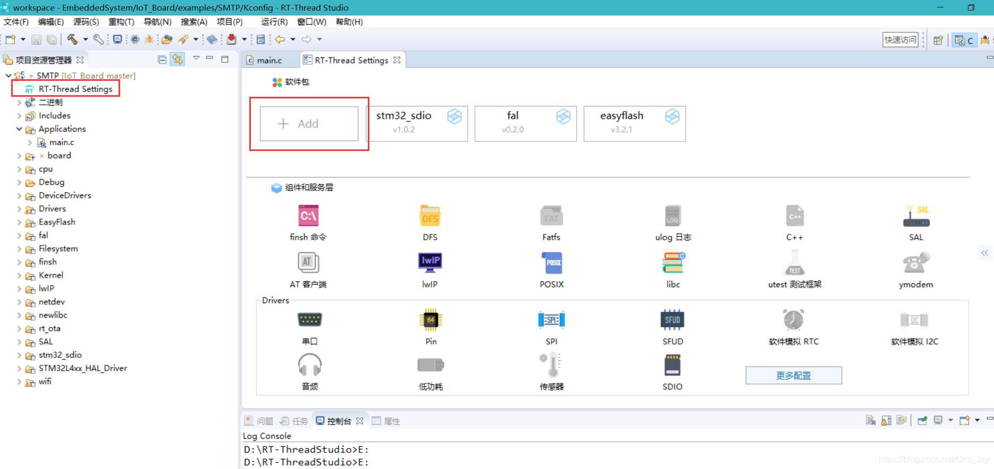Expand the Kernel folder
Image resolution: width=994 pixels, height=469 pixels.
click(20, 275)
